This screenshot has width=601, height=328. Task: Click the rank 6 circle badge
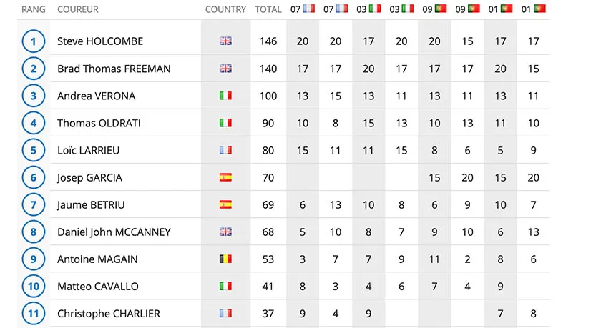tap(34, 178)
